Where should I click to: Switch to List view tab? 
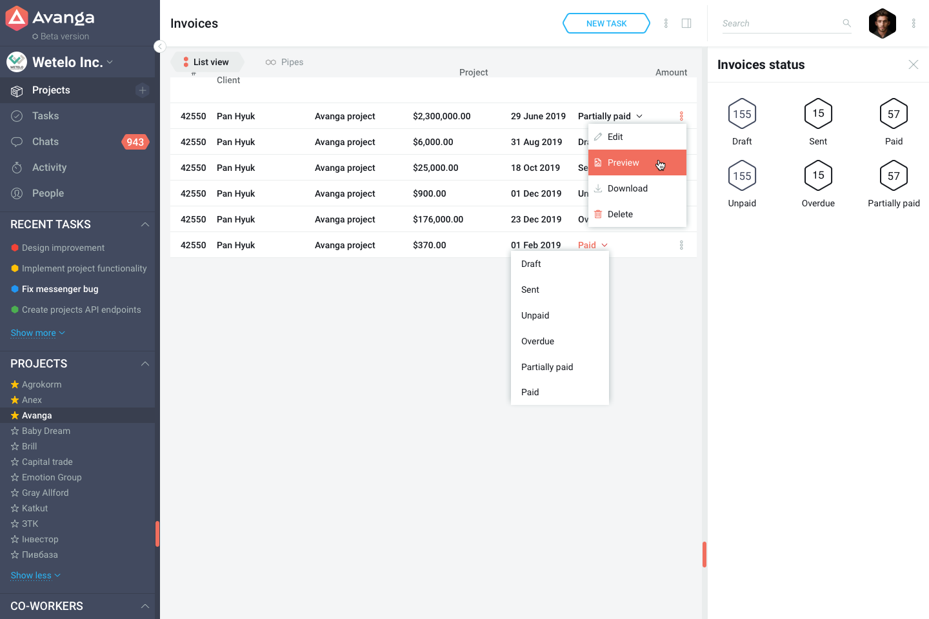[x=206, y=62]
